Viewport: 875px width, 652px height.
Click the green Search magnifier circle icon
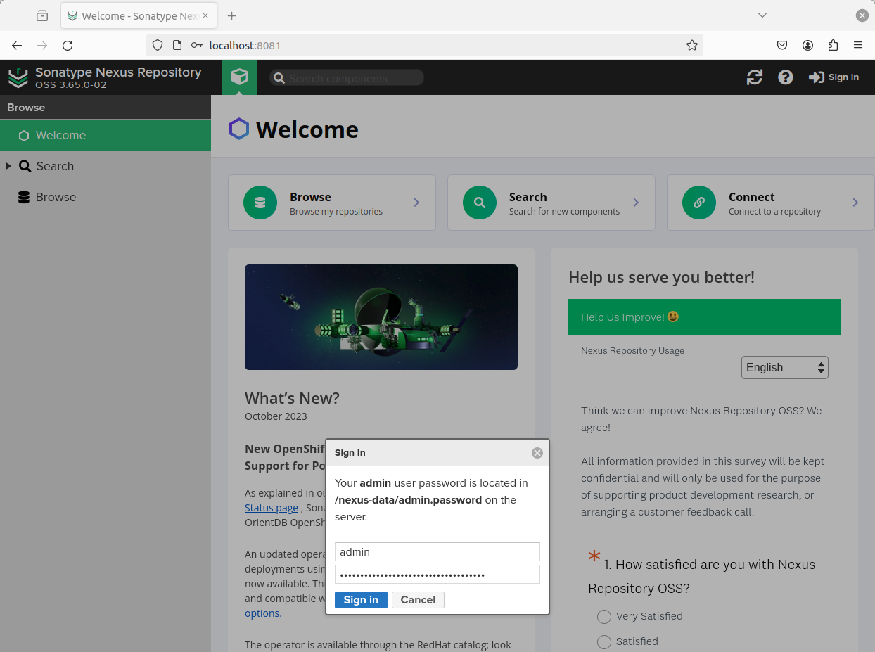pos(480,203)
